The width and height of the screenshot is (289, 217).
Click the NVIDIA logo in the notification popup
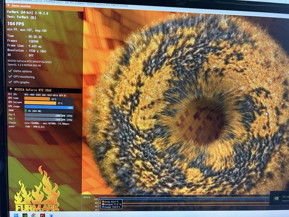pos(276,198)
